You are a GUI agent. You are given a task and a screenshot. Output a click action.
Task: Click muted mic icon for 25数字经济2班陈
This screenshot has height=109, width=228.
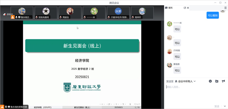(x=109, y=17)
